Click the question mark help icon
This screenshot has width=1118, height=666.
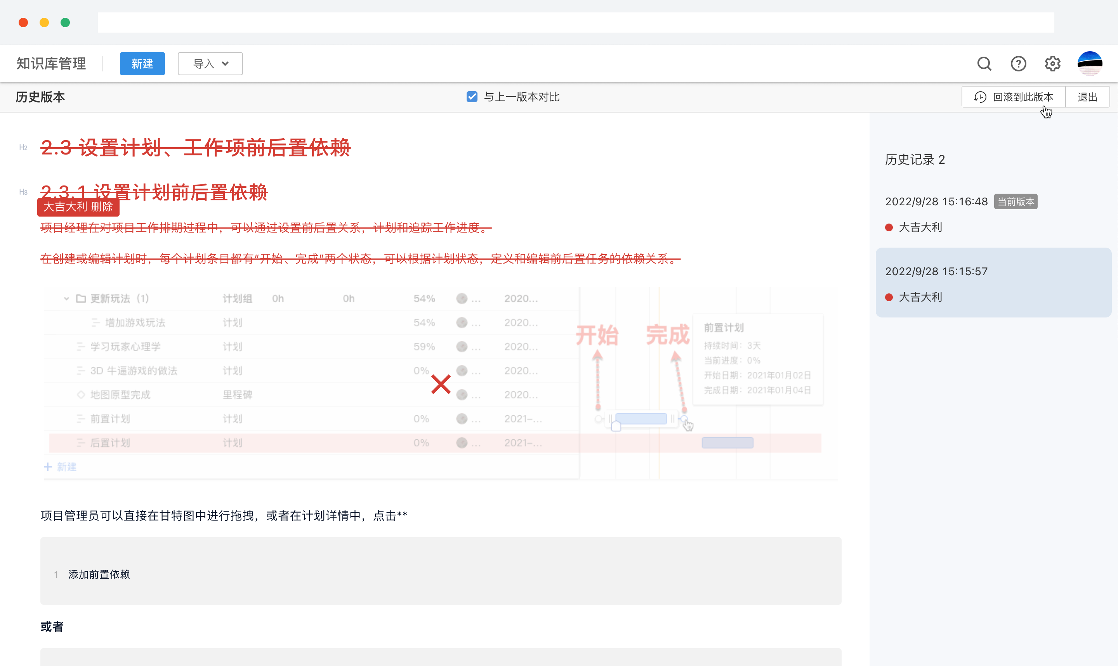[1018, 64]
